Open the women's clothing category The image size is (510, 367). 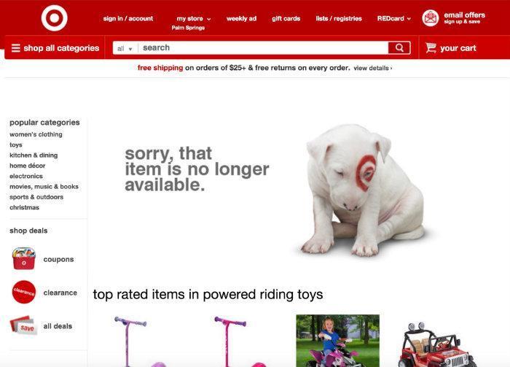pyautogui.click(x=36, y=134)
